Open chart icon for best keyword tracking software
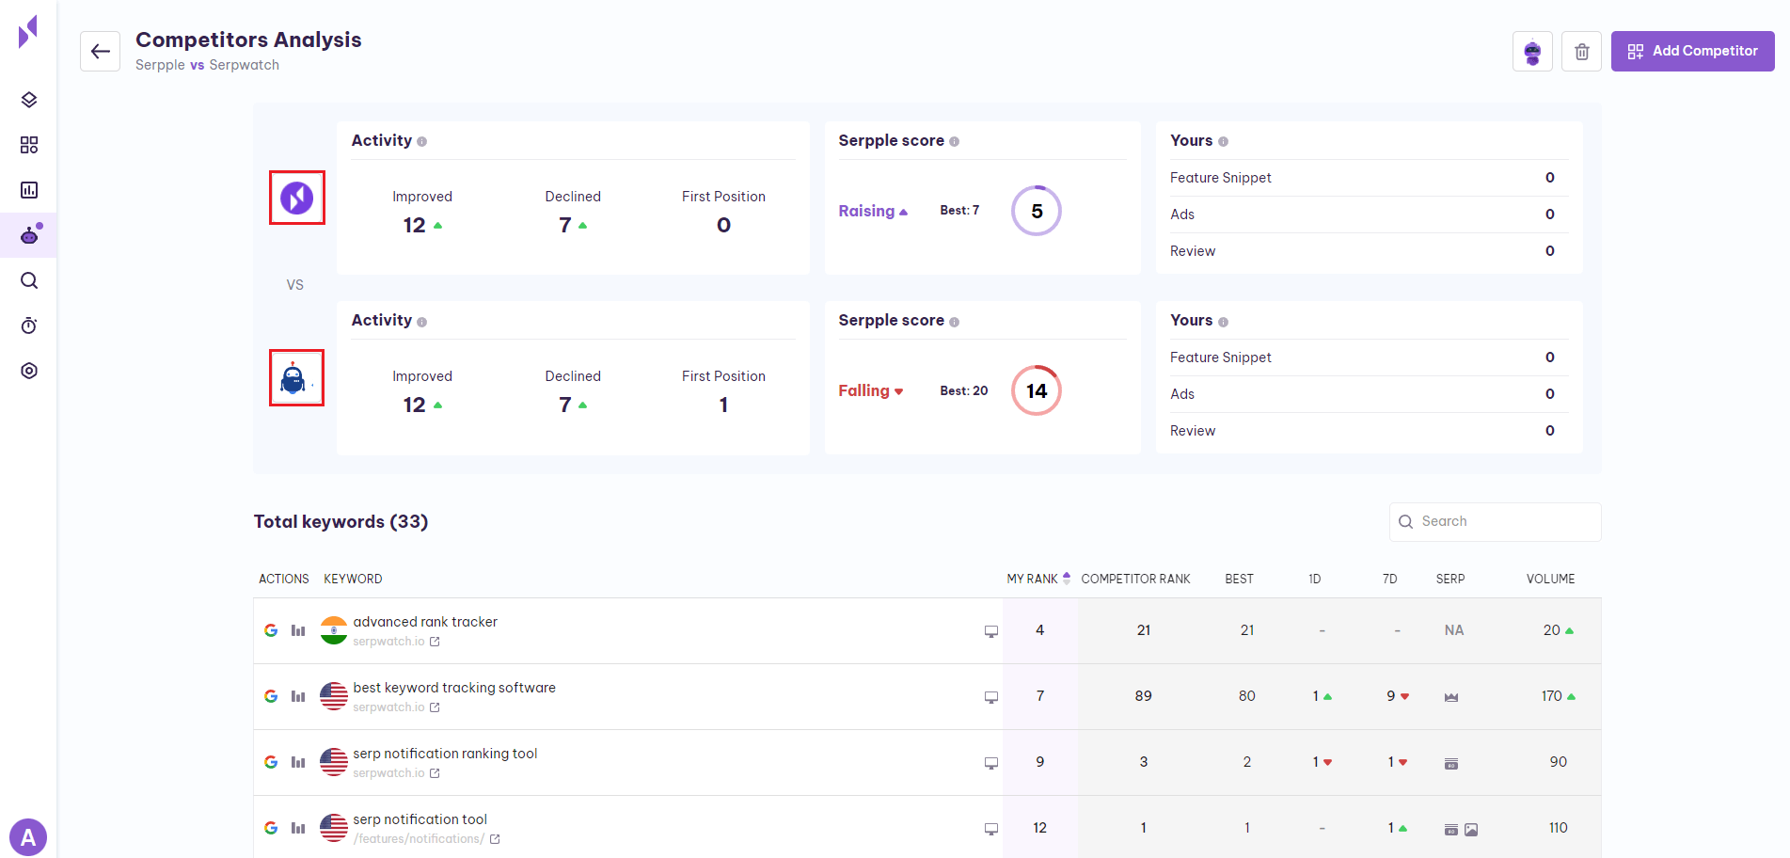Screen dimensions: 1790x858 [x=298, y=696]
